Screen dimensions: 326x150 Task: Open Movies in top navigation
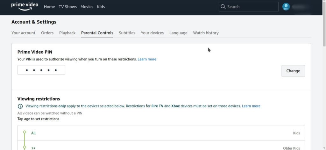pos(87,7)
